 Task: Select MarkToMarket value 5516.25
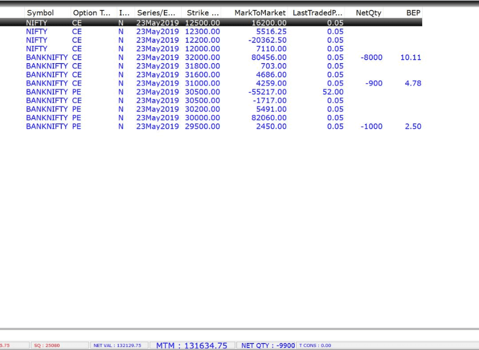click(271, 31)
